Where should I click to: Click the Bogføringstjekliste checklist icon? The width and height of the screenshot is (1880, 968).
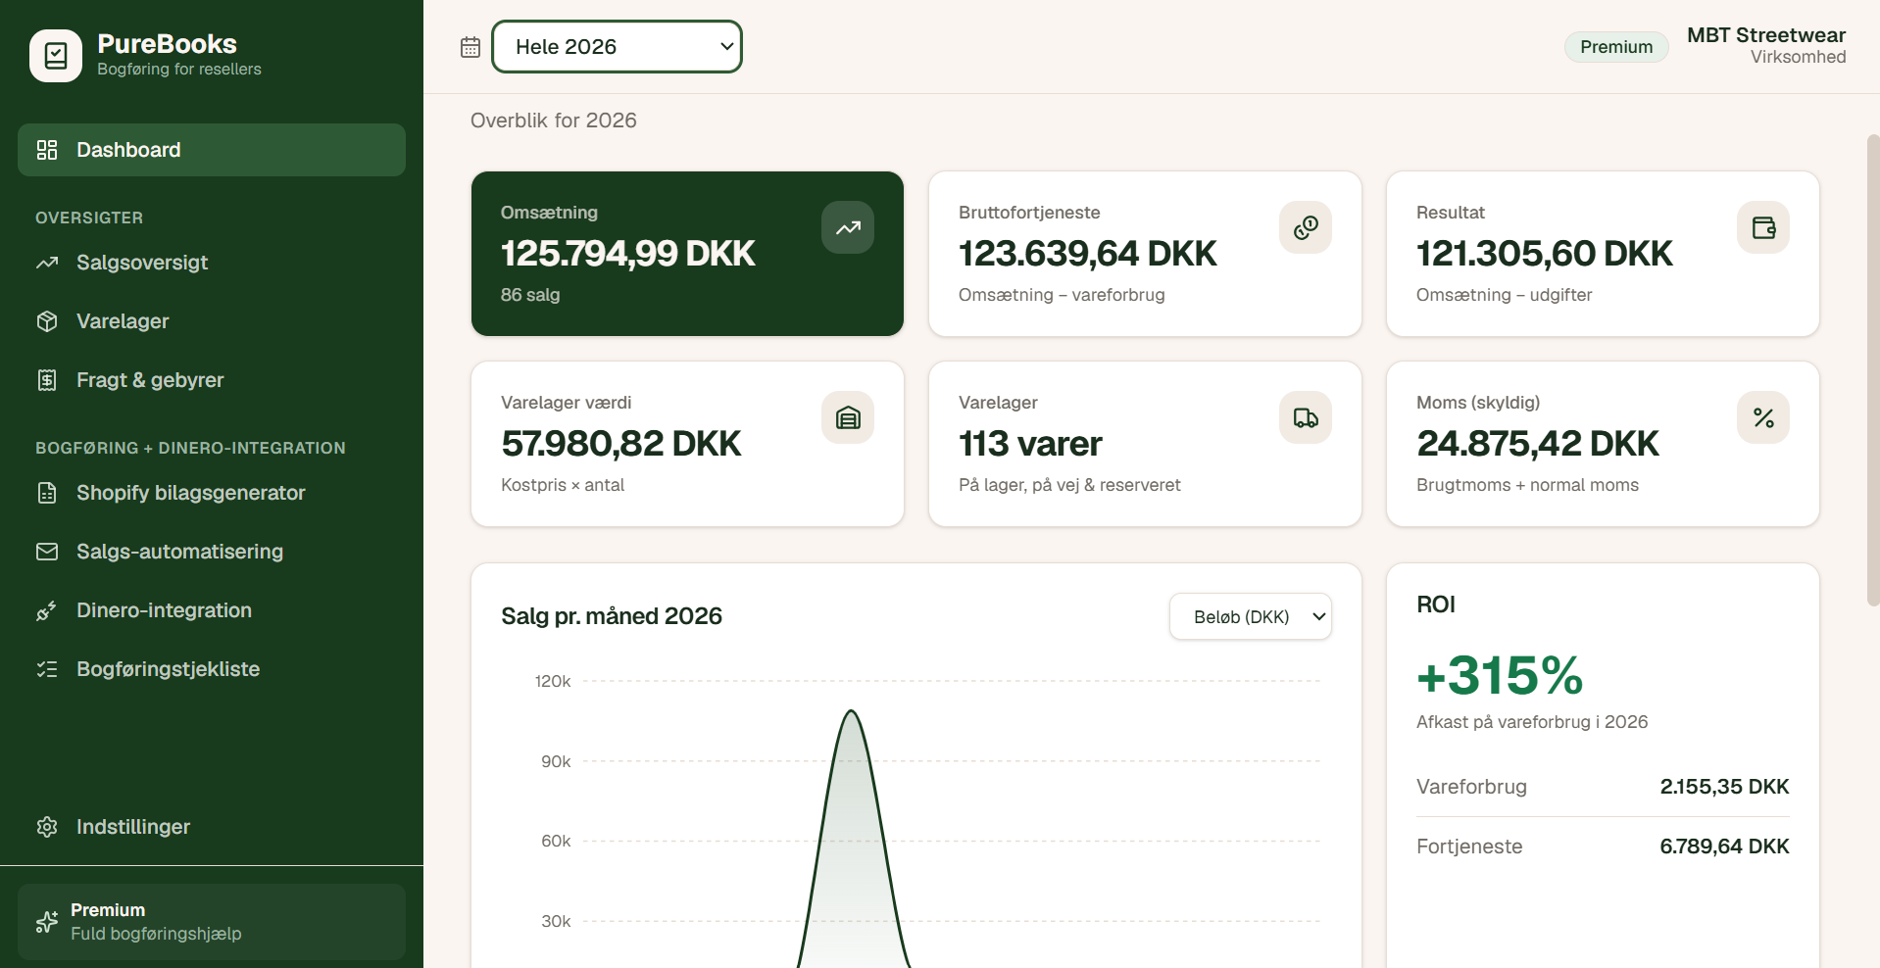[47, 669]
